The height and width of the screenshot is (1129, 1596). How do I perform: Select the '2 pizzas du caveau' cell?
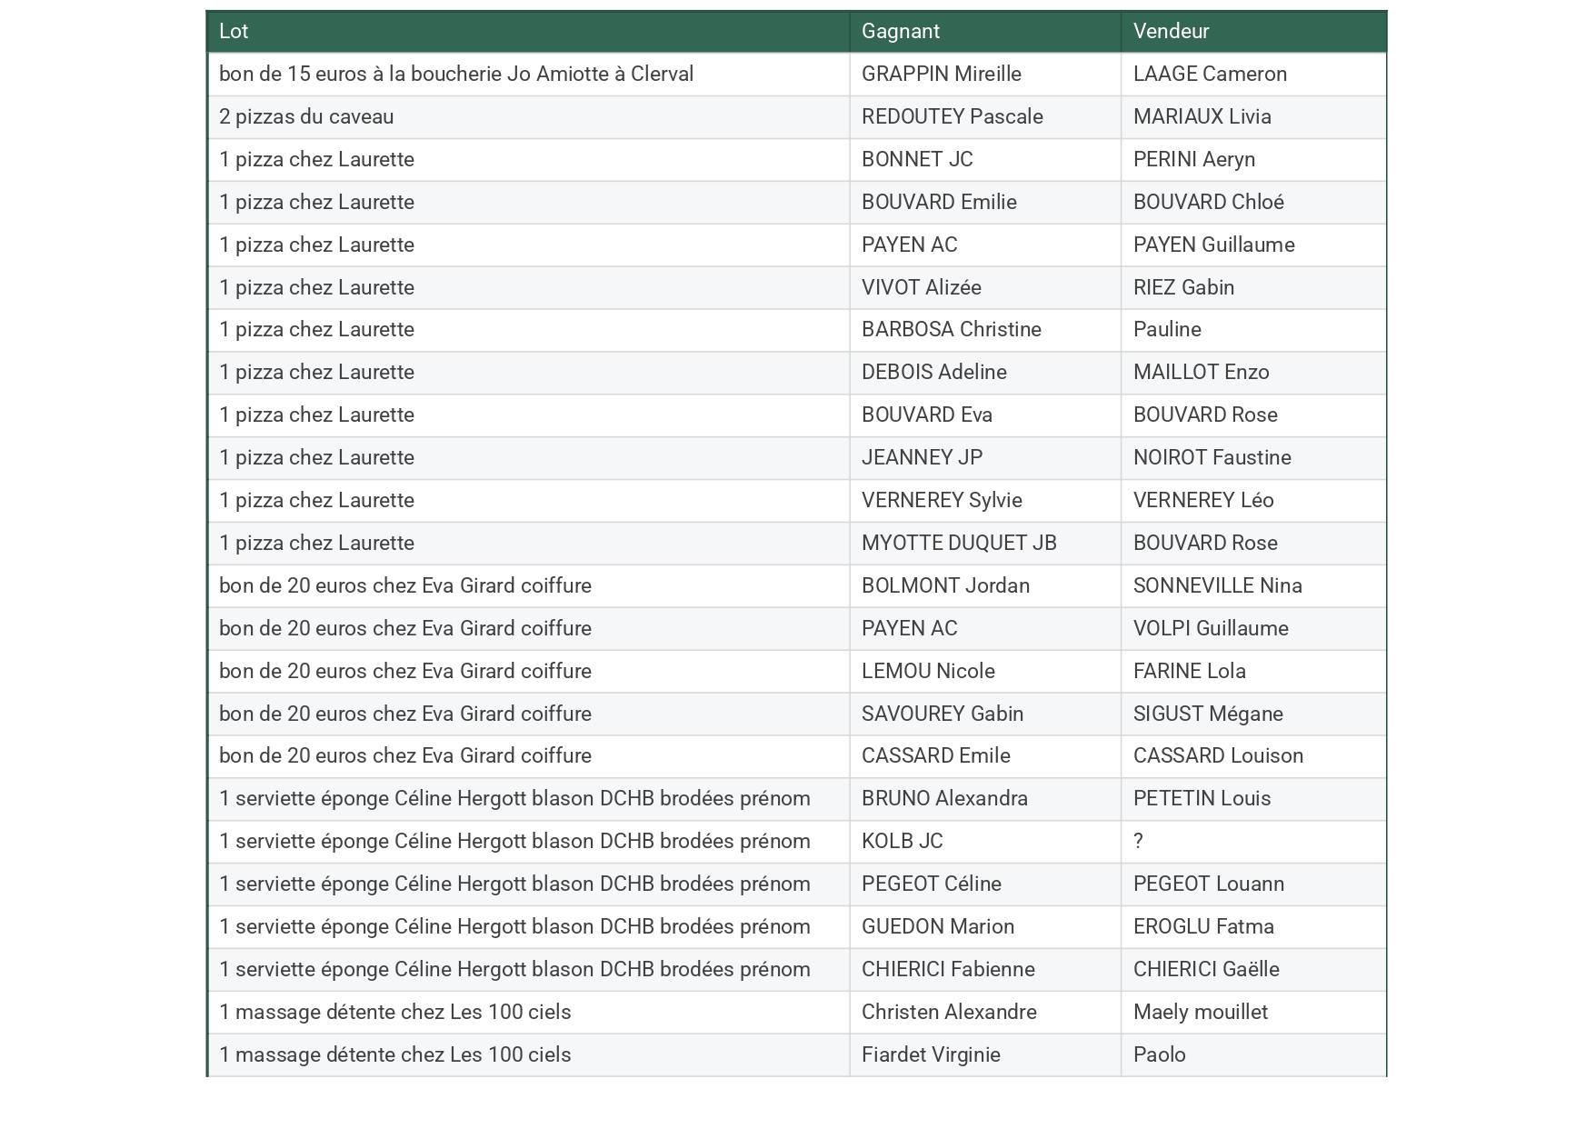point(306,117)
